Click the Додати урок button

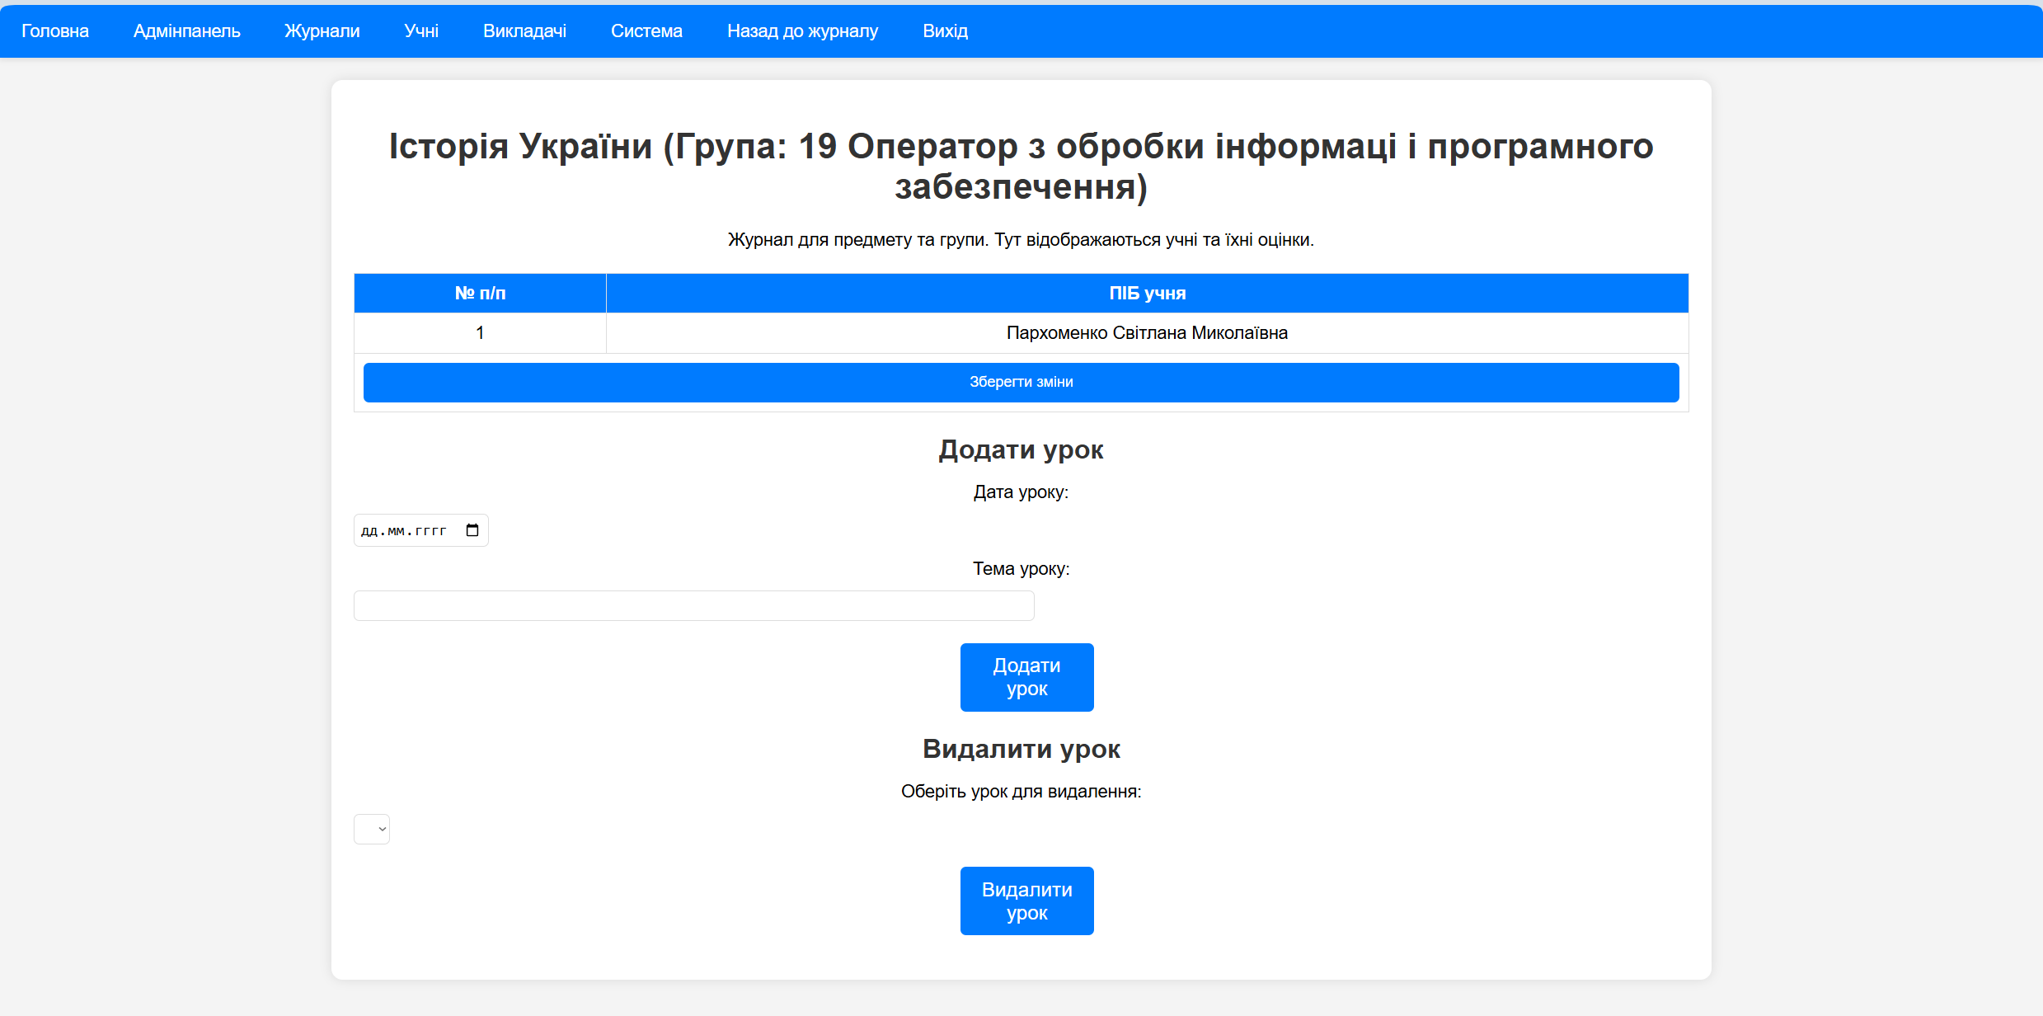[1026, 677]
